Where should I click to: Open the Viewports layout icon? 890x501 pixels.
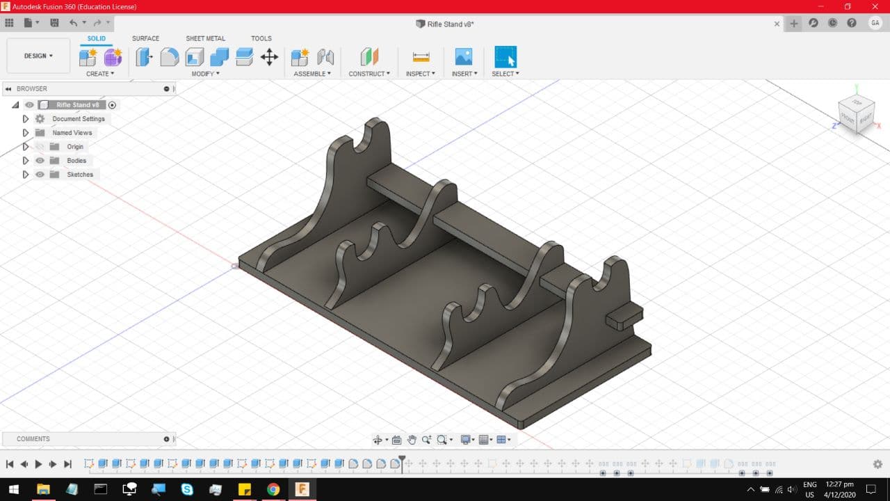502,440
